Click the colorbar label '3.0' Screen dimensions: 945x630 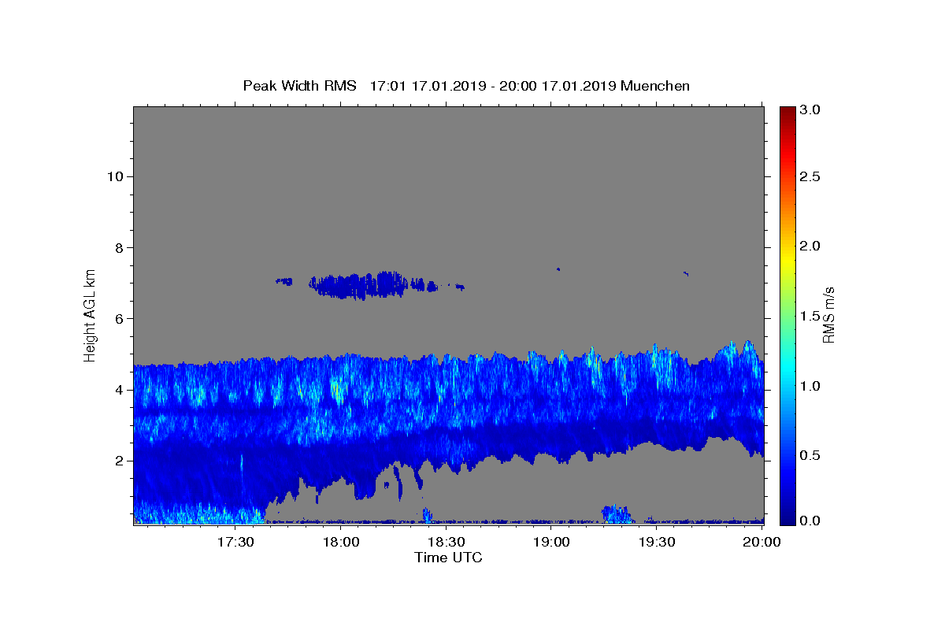(x=811, y=110)
